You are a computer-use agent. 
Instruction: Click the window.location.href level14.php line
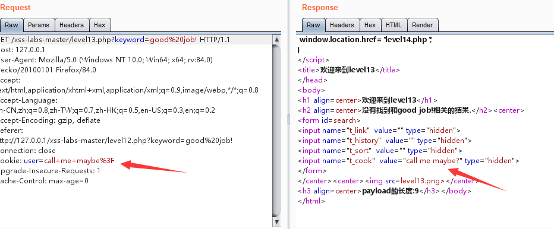click(366, 40)
